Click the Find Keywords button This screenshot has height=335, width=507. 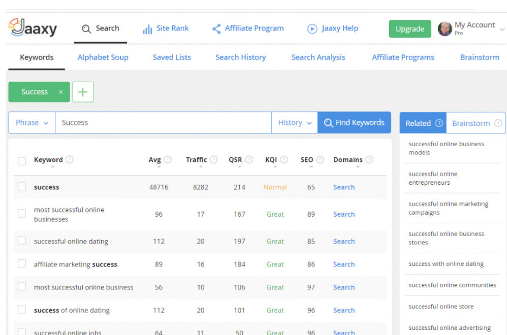point(354,123)
